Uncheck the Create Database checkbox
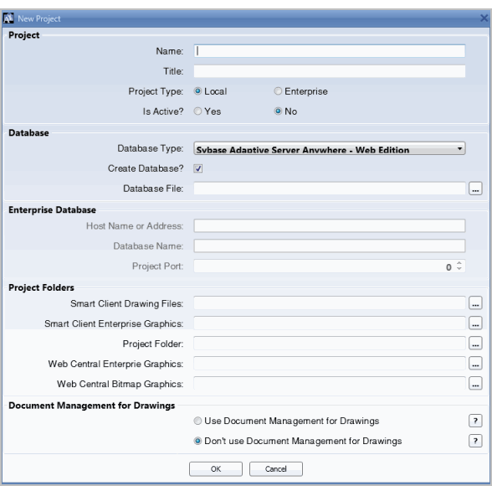The width and height of the screenshot is (492, 486). pos(198,168)
